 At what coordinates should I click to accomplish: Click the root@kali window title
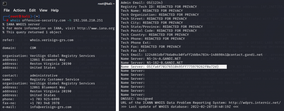tap(106, 4)
